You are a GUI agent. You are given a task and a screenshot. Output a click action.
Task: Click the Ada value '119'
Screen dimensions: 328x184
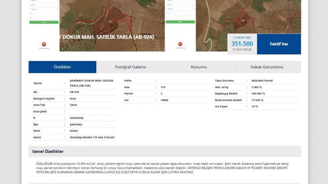[x=163, y=87]
